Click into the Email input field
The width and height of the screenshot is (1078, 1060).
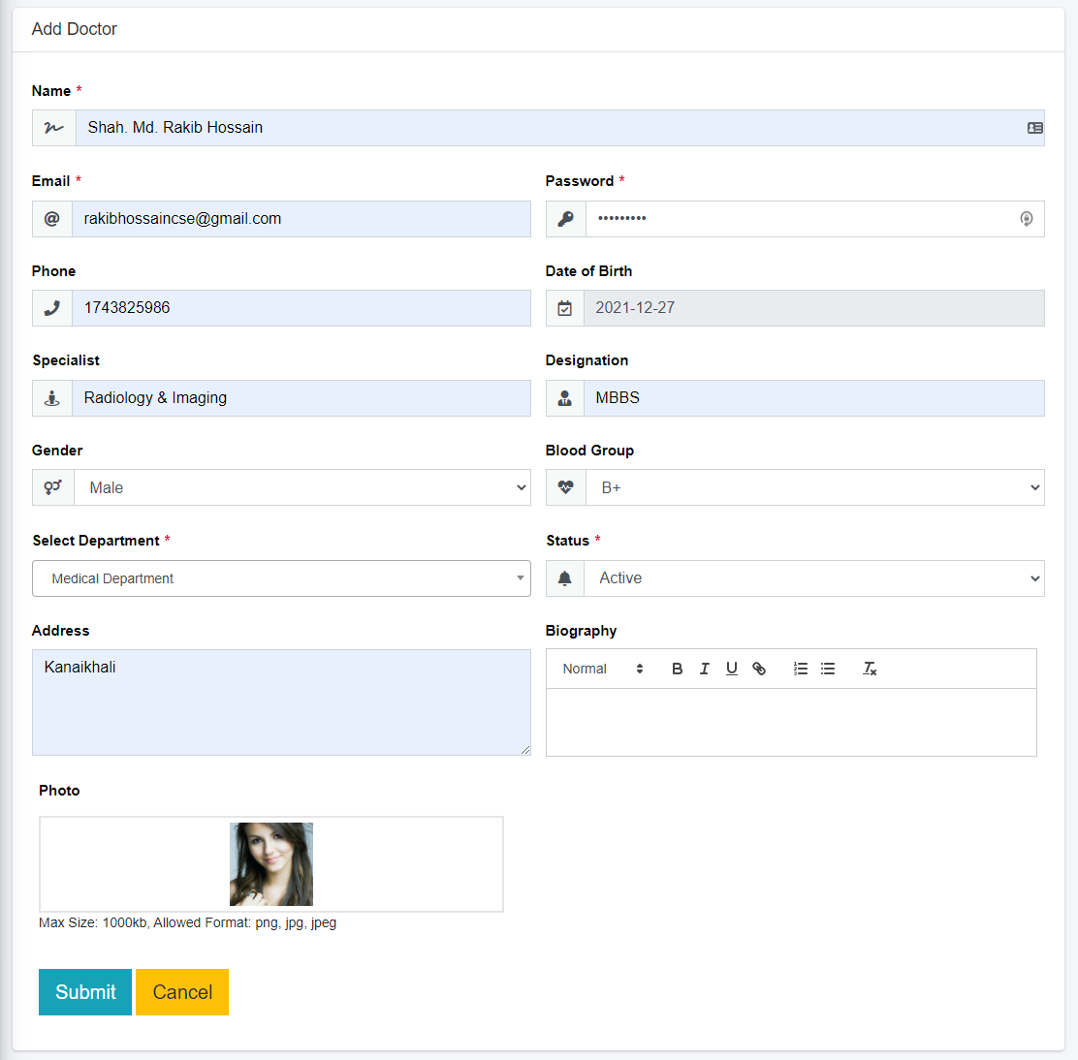tap(301, 219)
